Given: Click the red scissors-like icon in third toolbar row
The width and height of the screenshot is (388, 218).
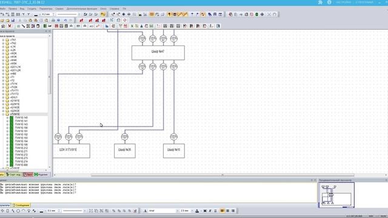Looking at the screenshot, I should coord(10,26).
